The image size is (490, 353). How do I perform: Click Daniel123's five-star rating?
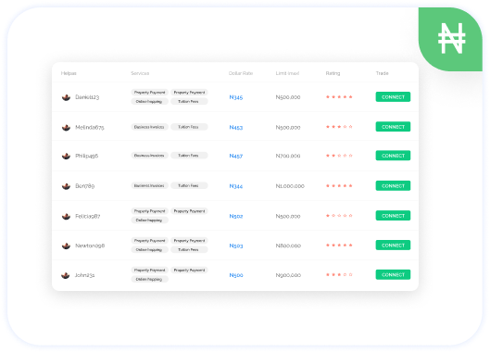[339, 97]
